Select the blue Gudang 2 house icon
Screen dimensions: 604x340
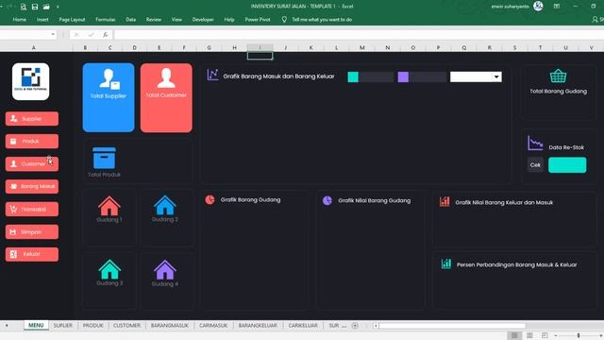(x=165, y=205)
